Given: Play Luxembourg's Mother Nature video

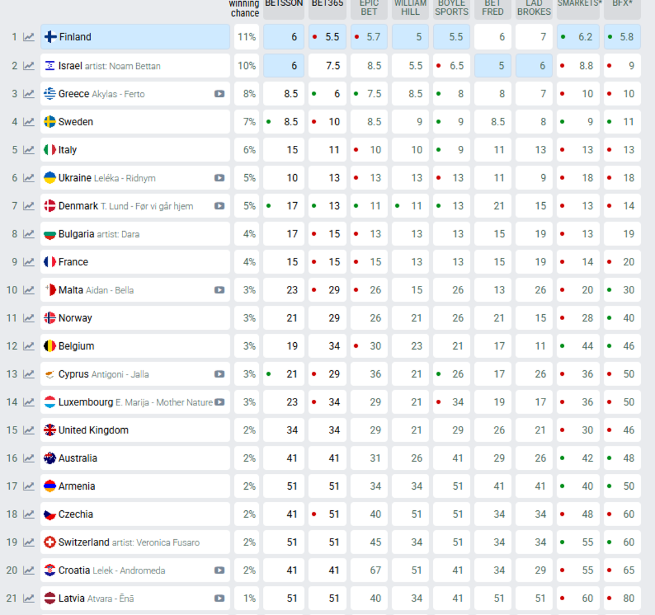Looking at the screenshot, I should click(x=219, y=402).
